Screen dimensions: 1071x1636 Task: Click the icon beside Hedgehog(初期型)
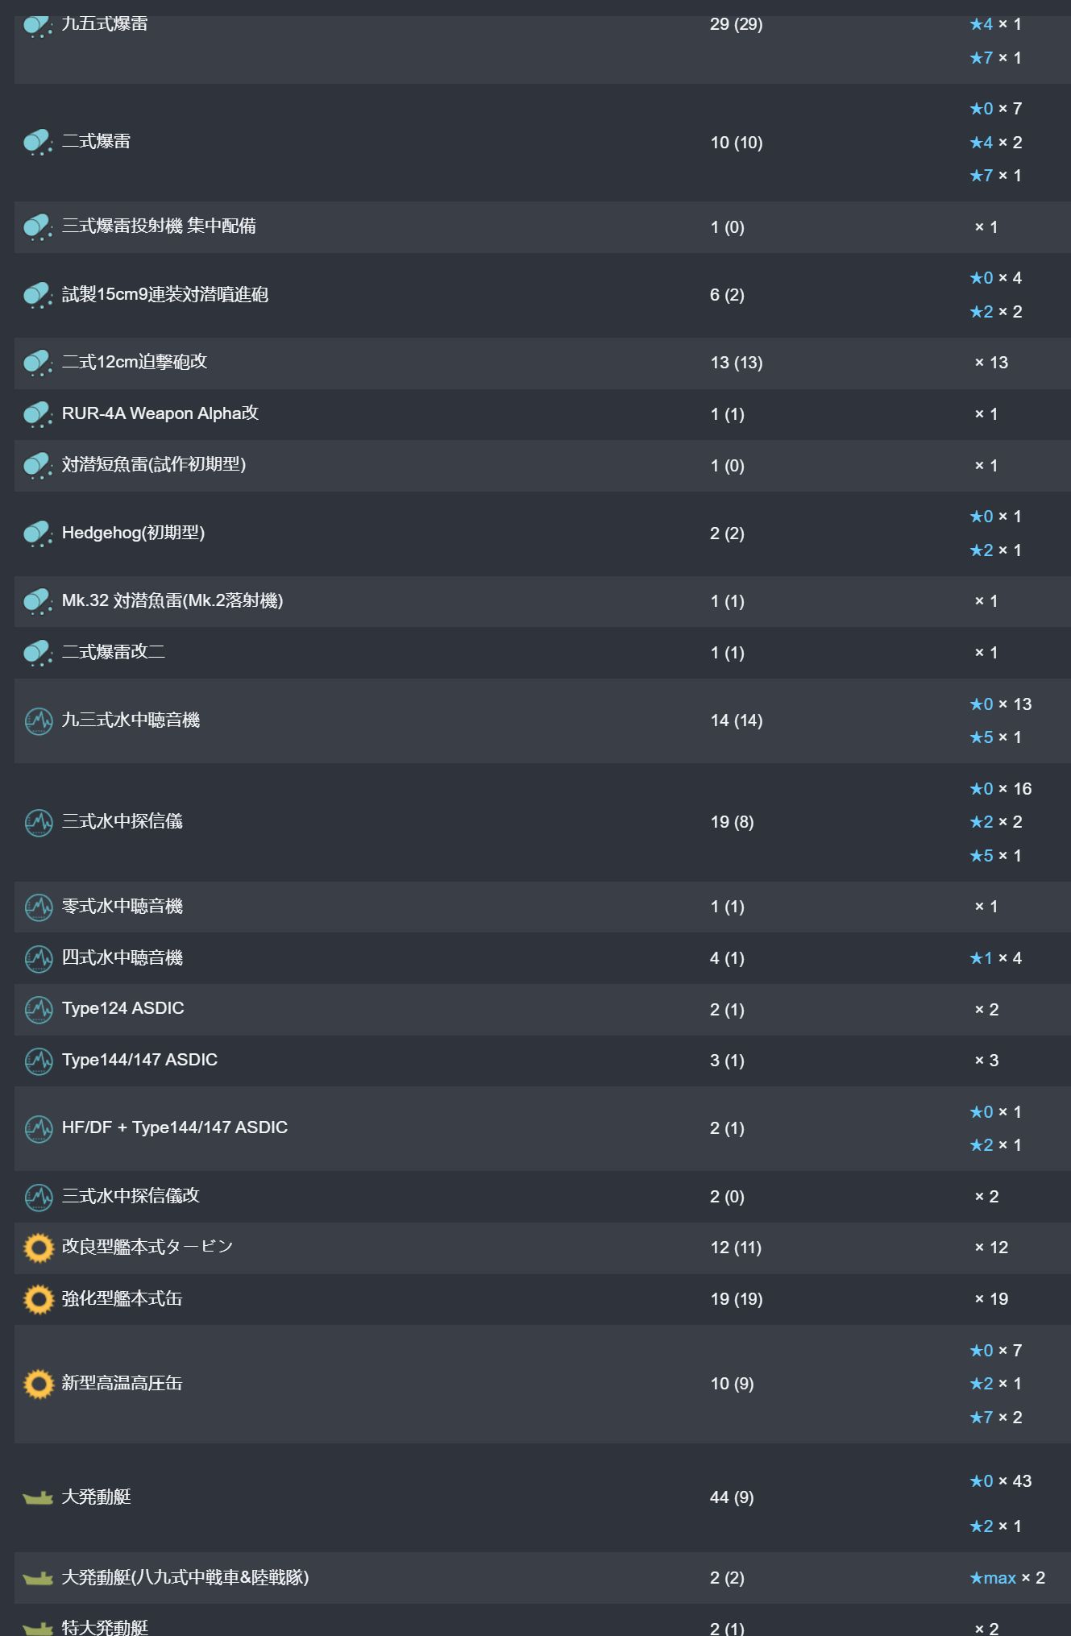click(37, 534)
